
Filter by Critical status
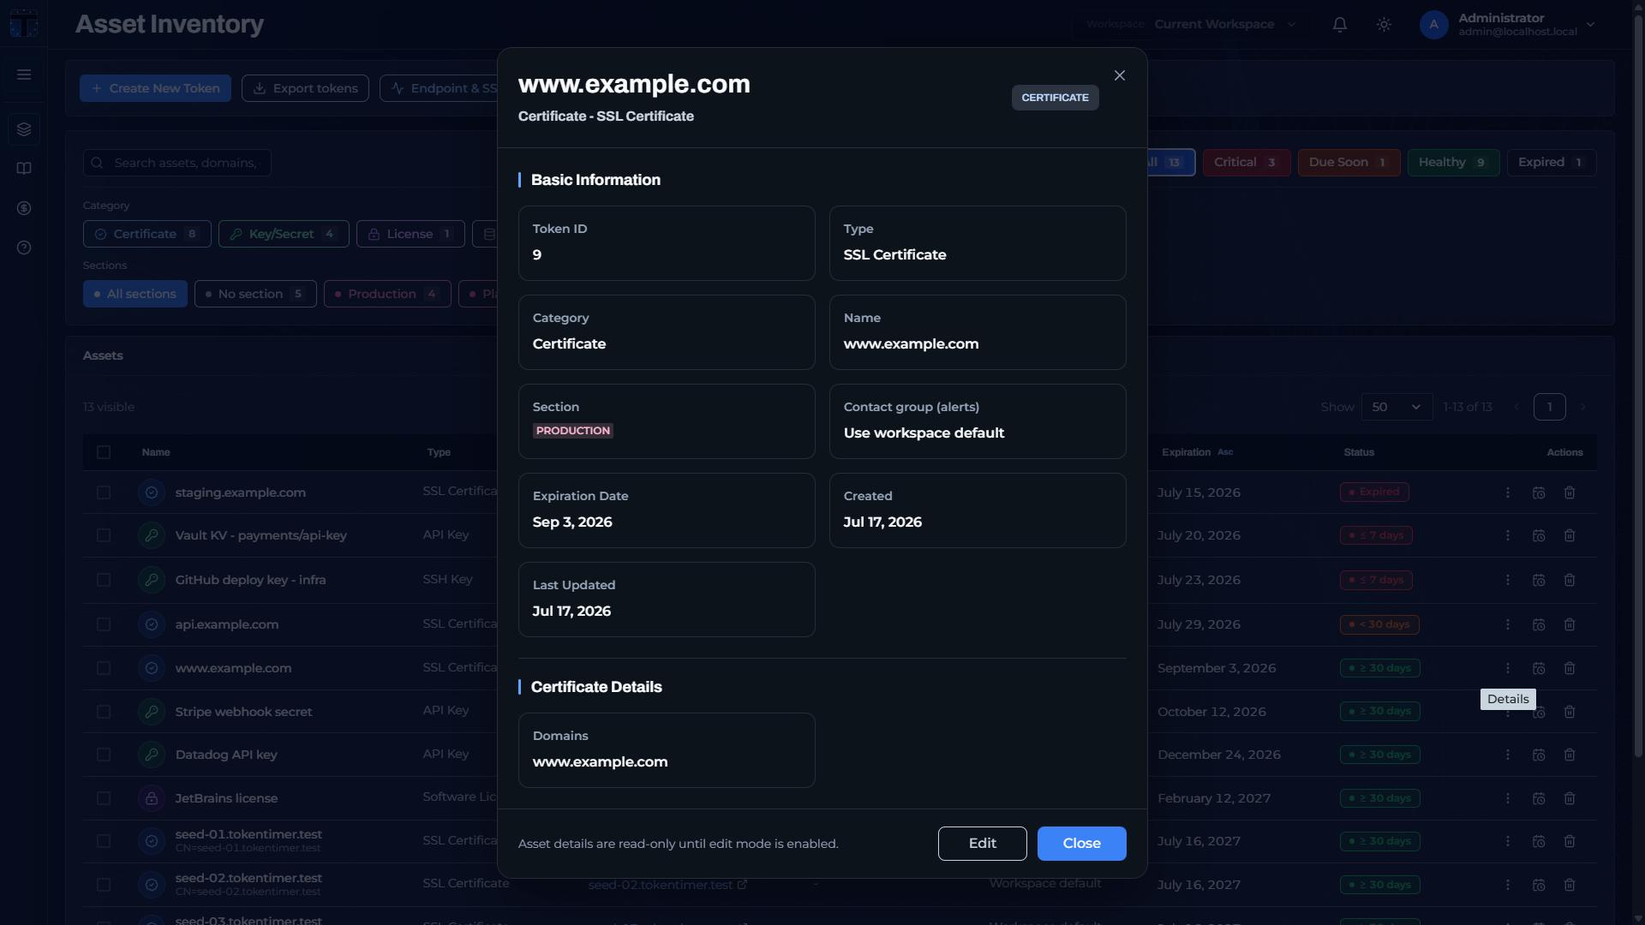(x=1247, y=163)
